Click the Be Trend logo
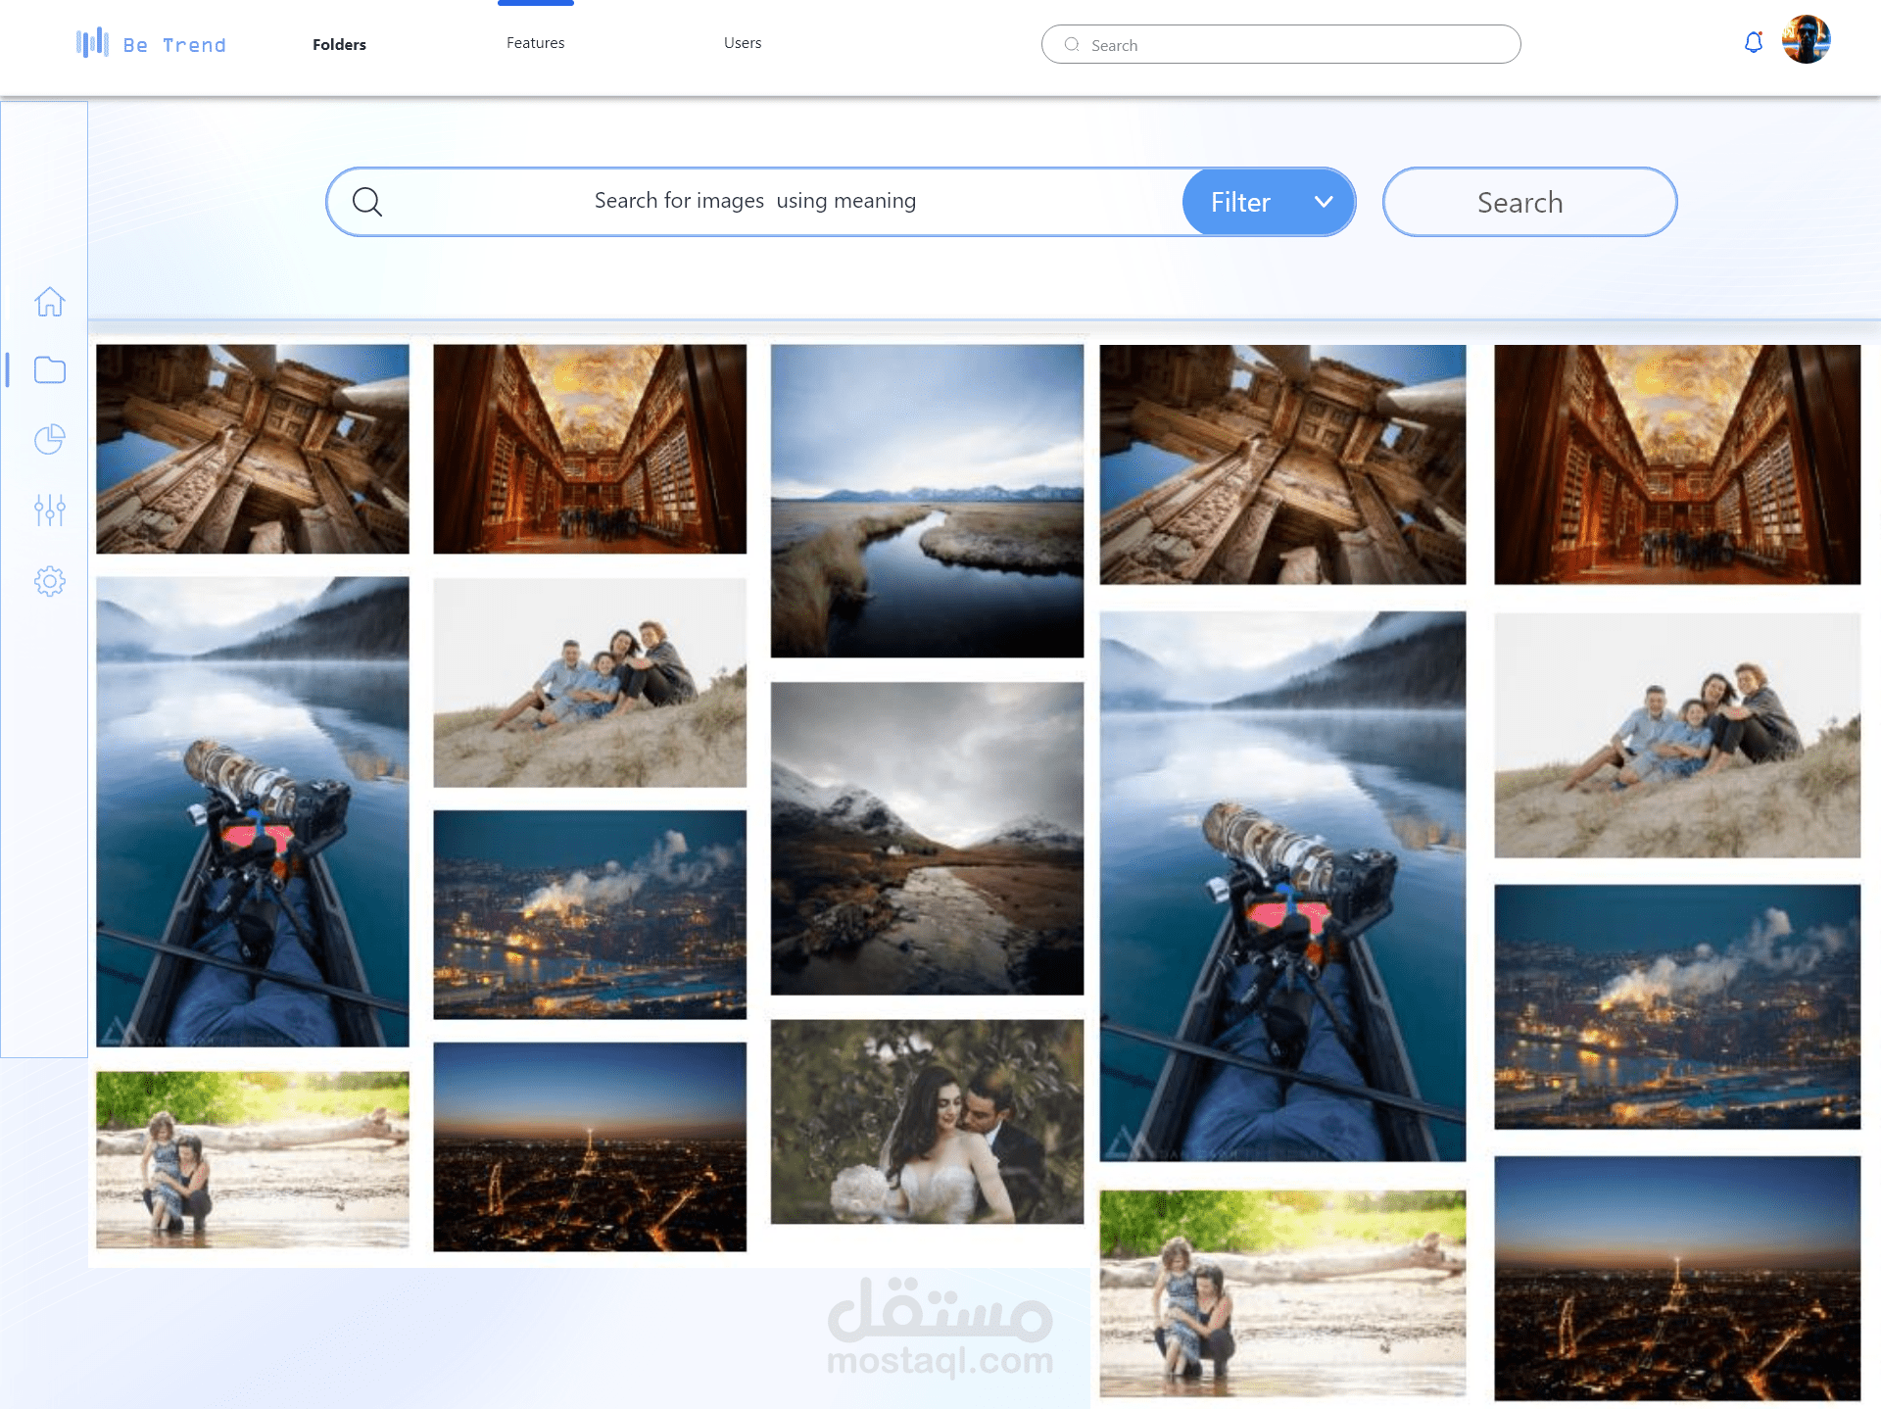This screenshot has width=1881, height=1409. (x=152, y=44)
